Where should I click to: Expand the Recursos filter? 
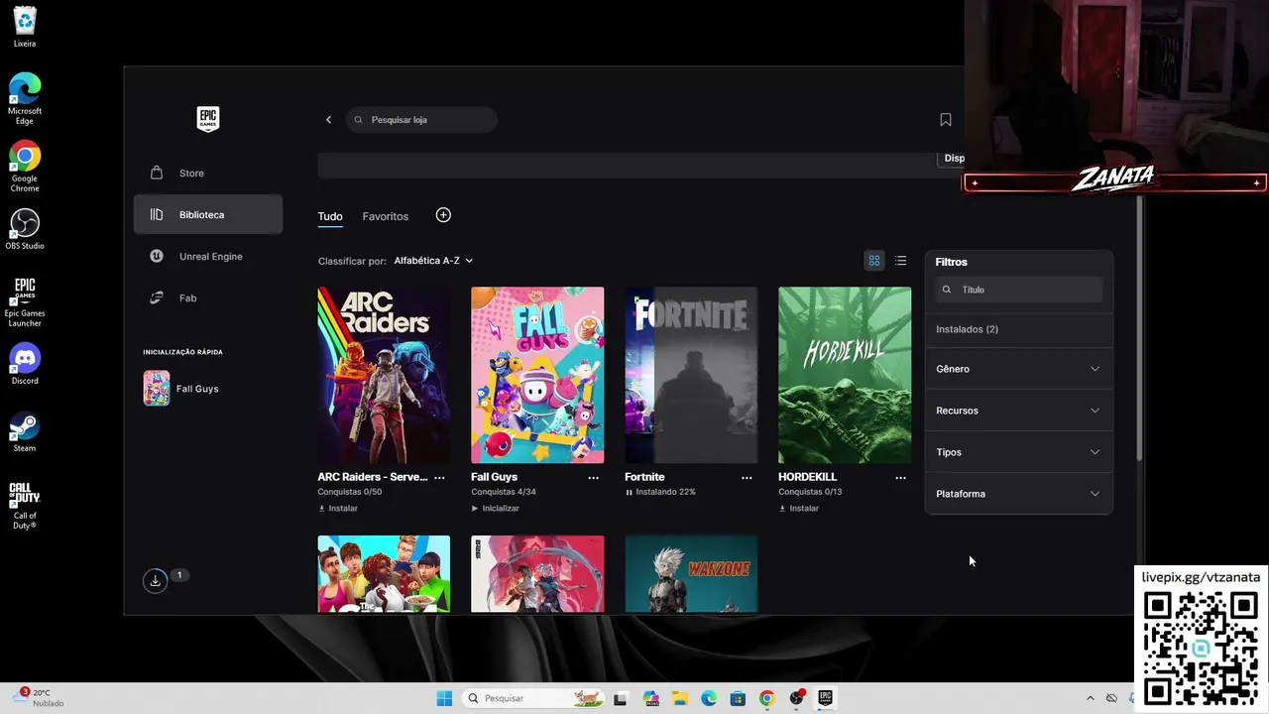[1018, 411]
